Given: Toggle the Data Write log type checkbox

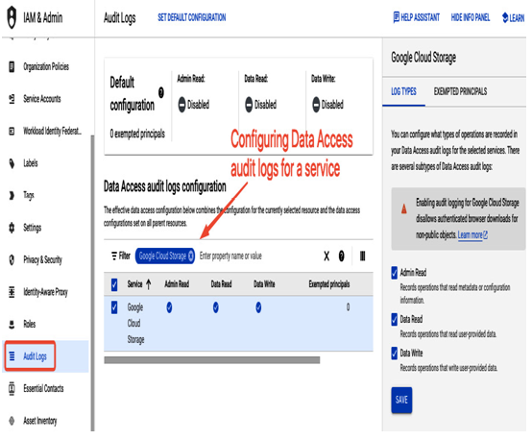Looking at the screenshot, I should pos(394,354).
